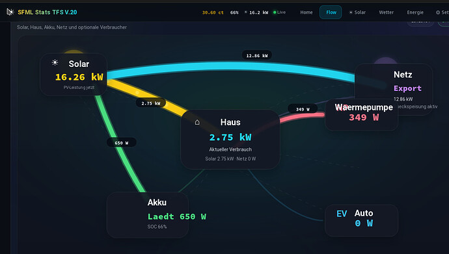
Task: Open the Home tab
Action: tap(306, 12)
